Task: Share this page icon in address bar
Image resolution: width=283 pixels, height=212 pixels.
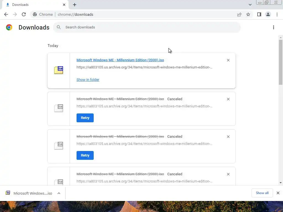Action: (239, 14)
